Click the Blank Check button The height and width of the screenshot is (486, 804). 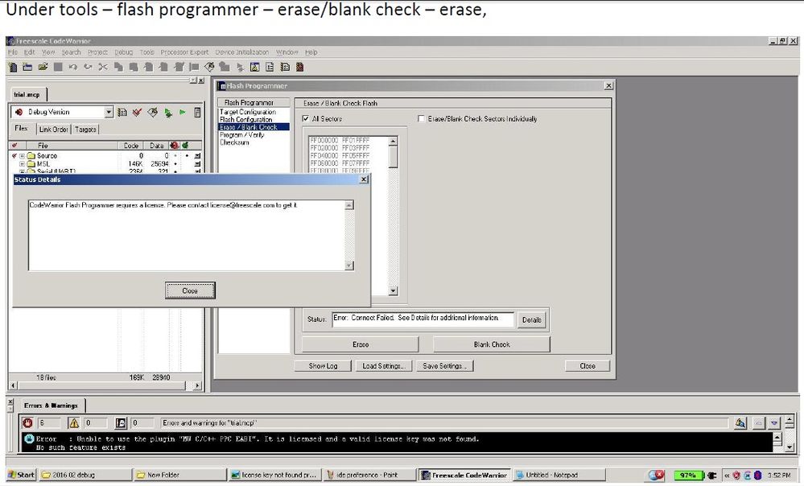[x=492, y=344]
